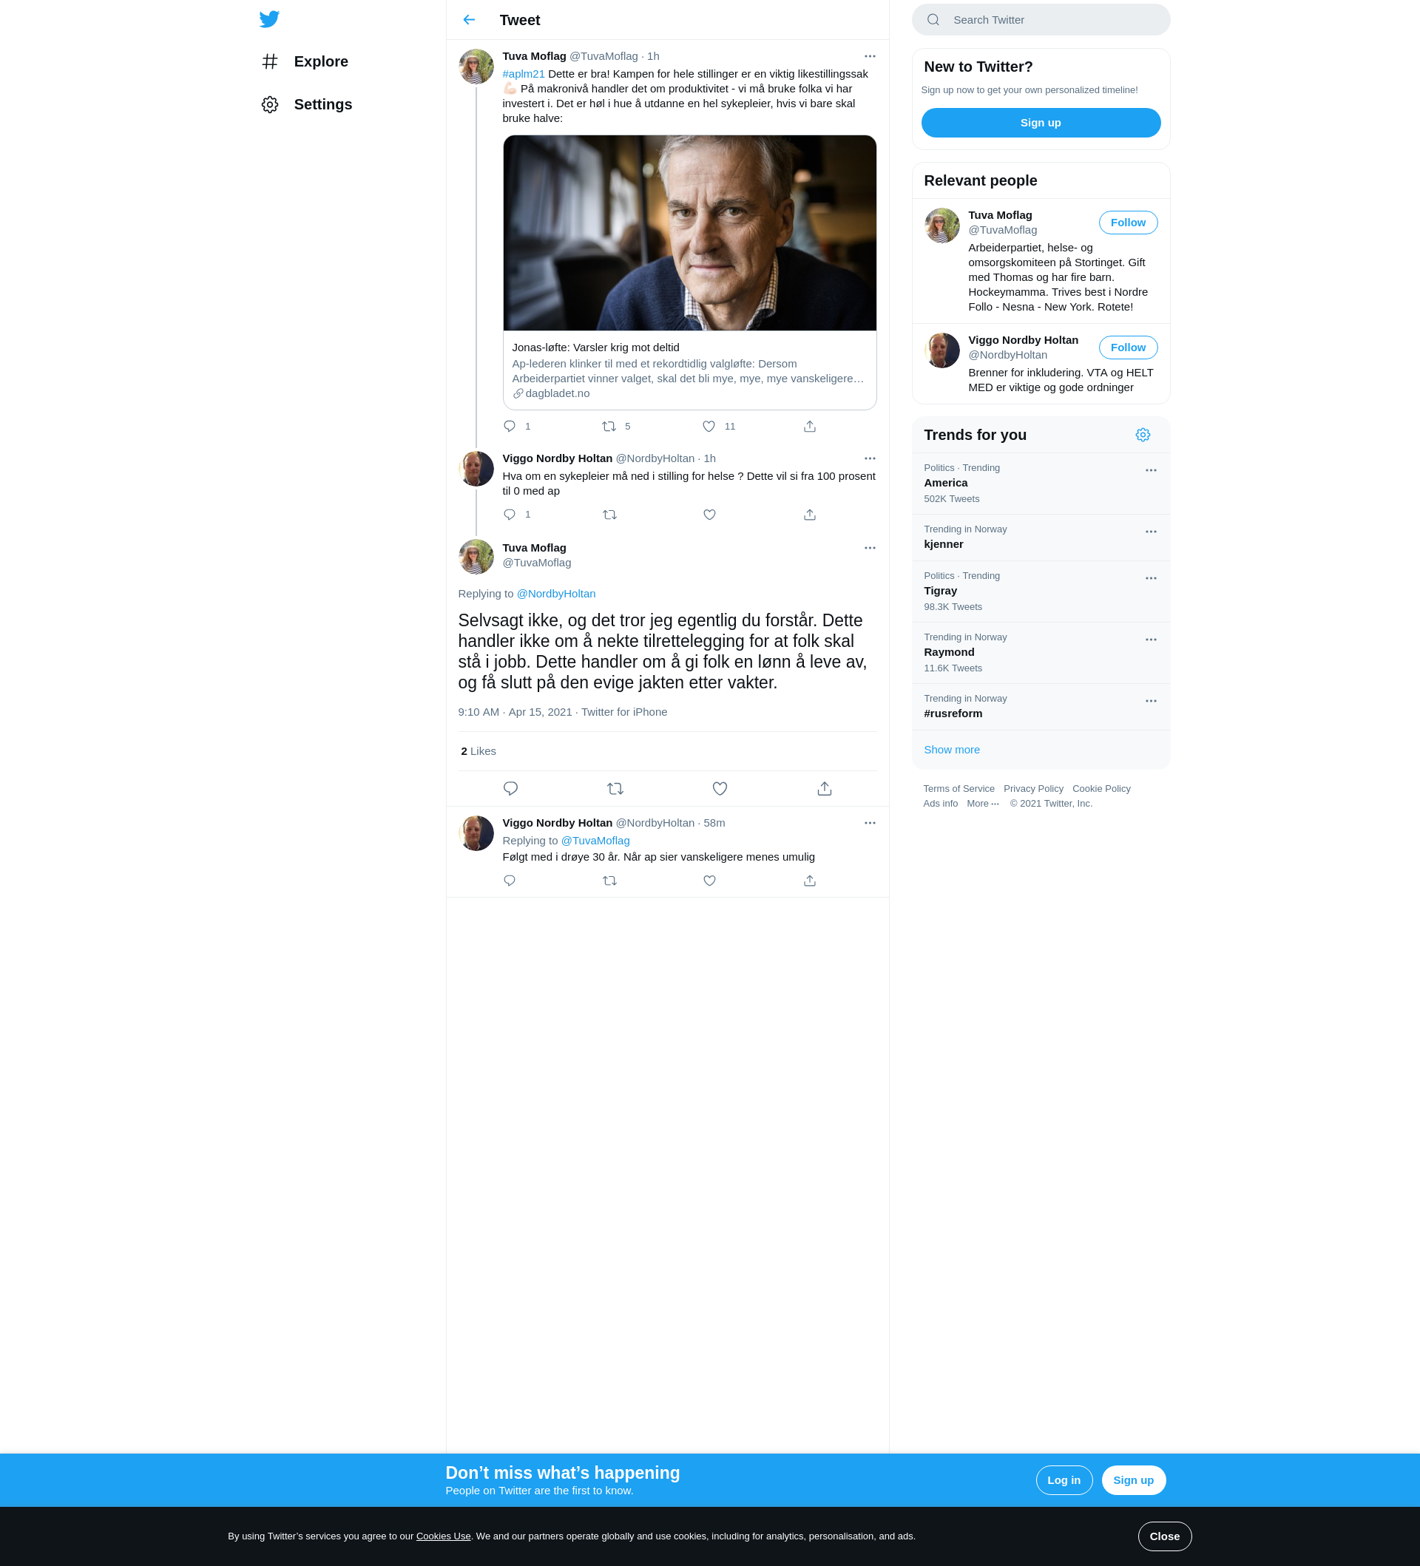Open more options for the Raymond trend

coord(1151,640)
